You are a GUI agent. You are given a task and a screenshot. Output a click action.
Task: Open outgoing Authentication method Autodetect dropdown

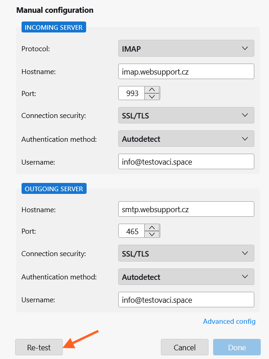186,277
